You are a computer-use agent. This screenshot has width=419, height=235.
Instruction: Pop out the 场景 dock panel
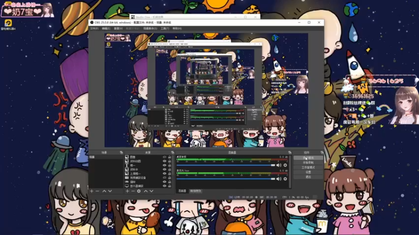tap(122, 152)
